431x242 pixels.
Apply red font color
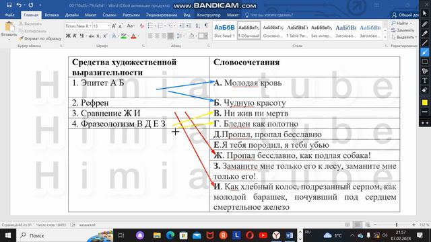[133, 36]
